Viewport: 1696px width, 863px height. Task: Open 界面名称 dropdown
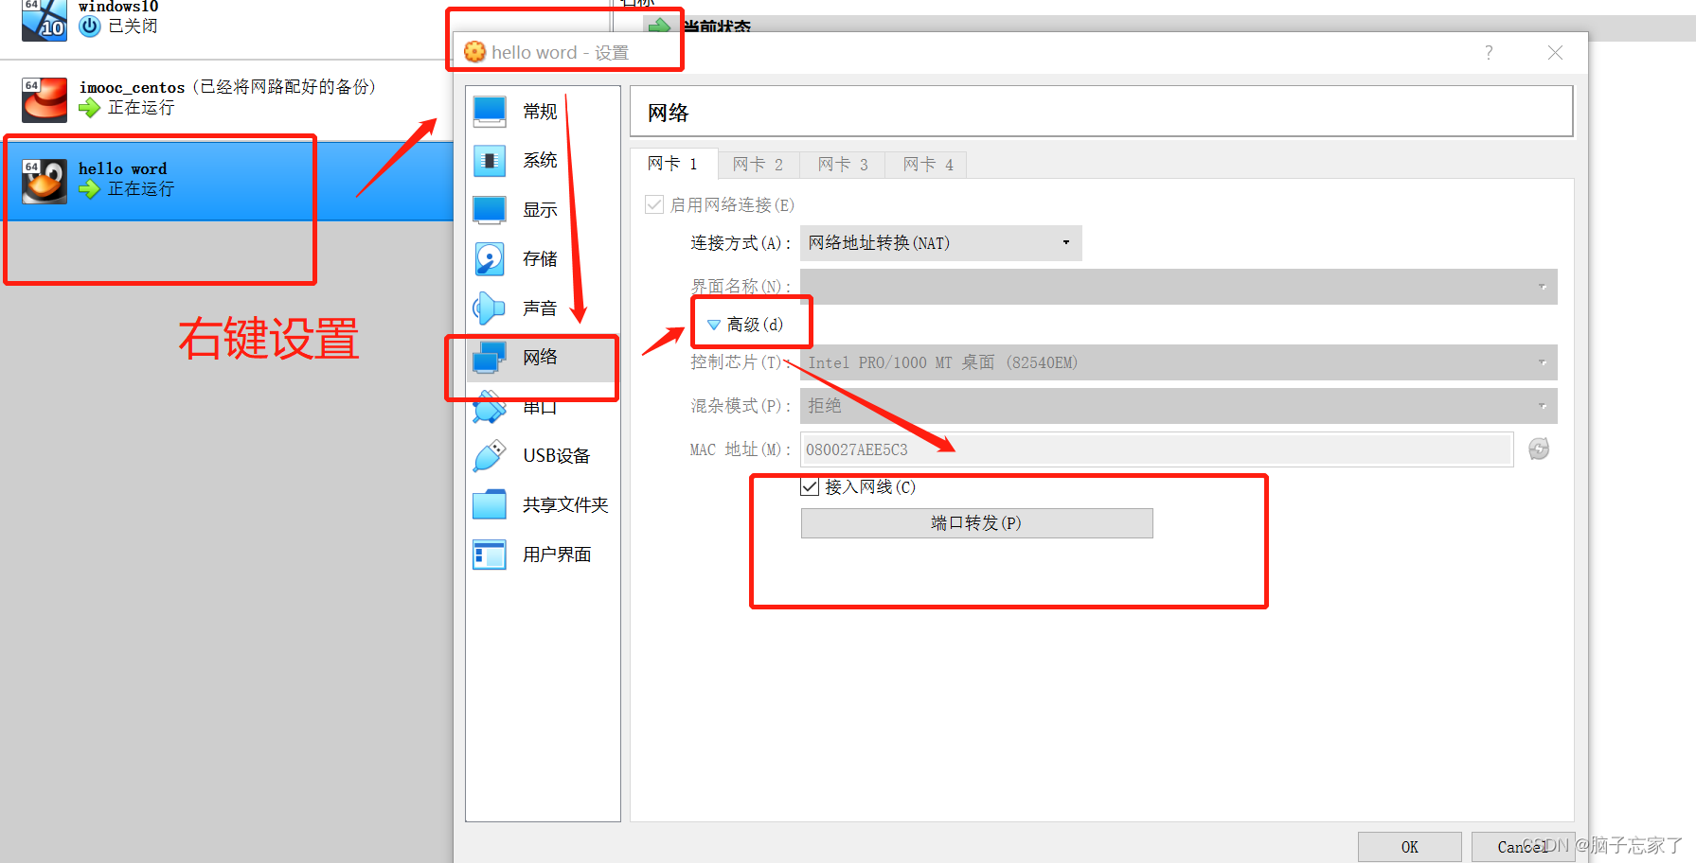(1179, 287)
